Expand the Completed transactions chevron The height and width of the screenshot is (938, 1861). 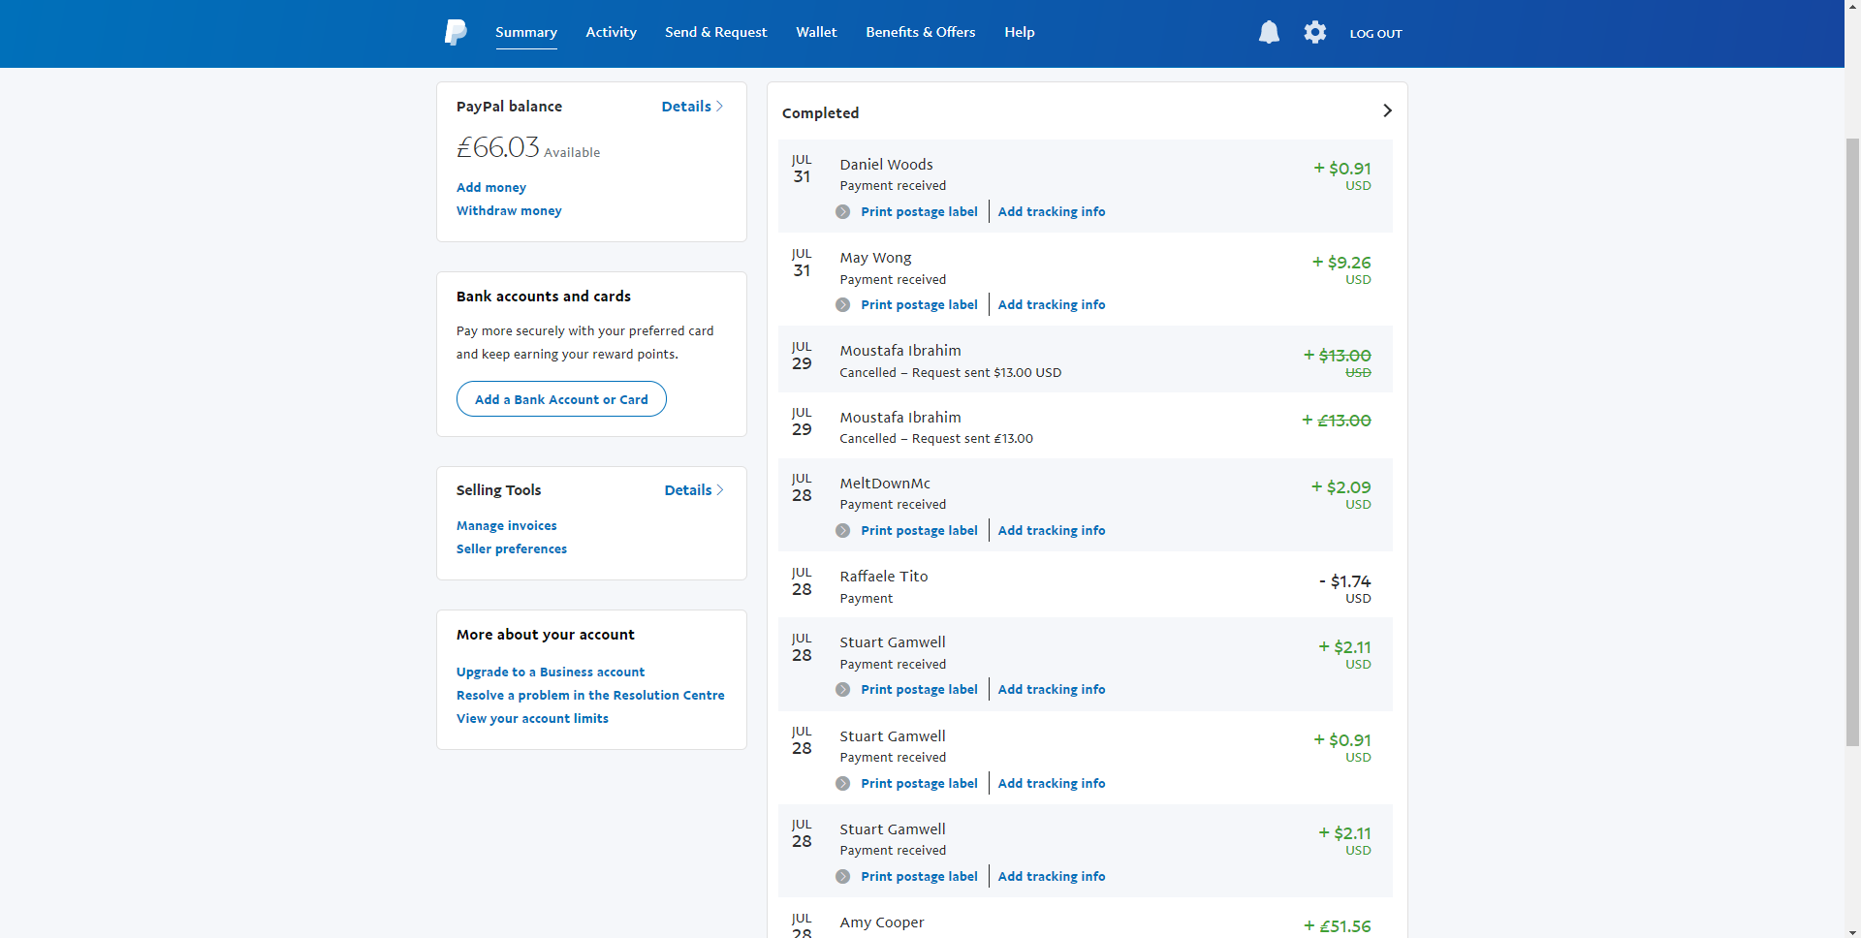pyautogui.click(x=1387, y=111)
